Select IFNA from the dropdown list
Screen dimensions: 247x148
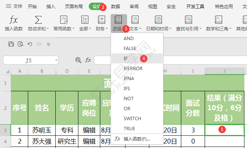tap(137, 79)
